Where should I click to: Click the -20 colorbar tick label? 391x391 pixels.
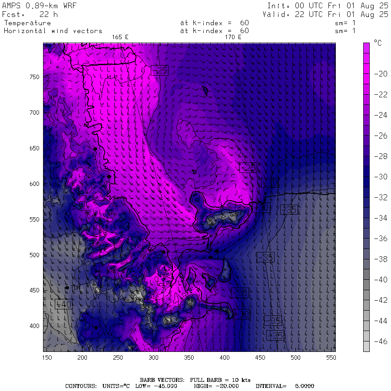coord(381,74)
